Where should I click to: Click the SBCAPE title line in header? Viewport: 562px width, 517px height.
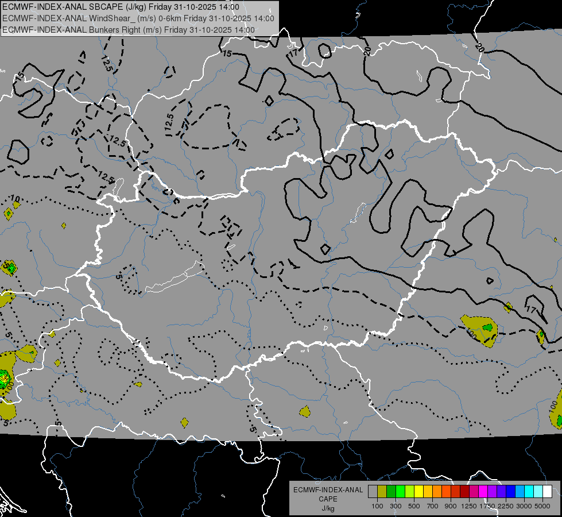pos(121,7)
